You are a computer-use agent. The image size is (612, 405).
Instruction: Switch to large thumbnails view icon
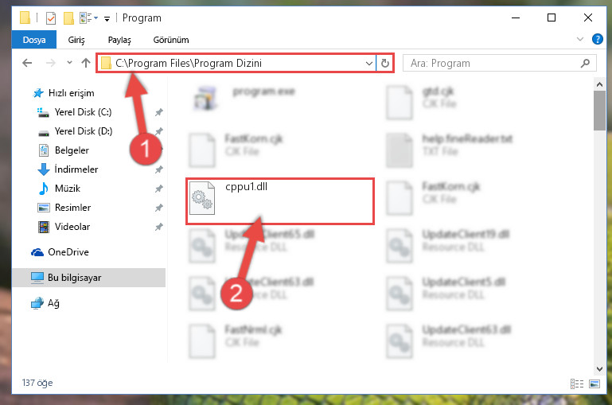(594, 384)
